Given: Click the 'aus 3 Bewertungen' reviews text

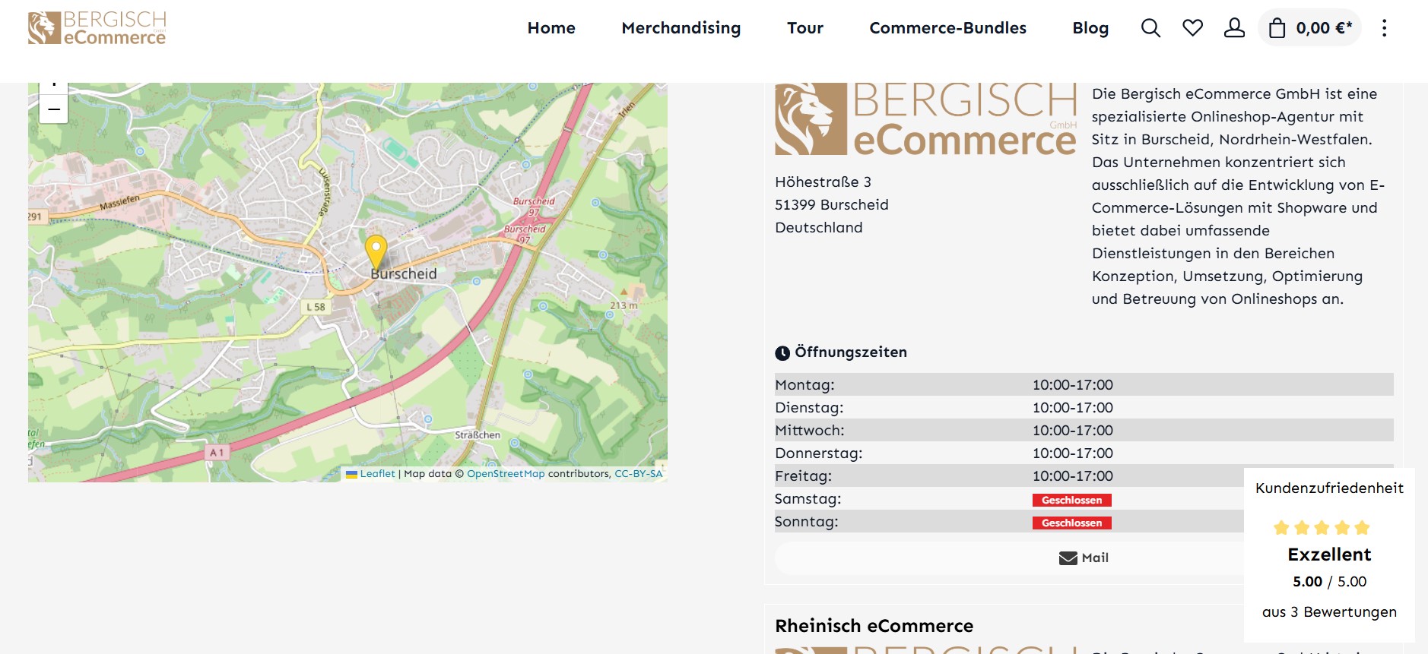Looking at the screenshot, I should 1329,612.
